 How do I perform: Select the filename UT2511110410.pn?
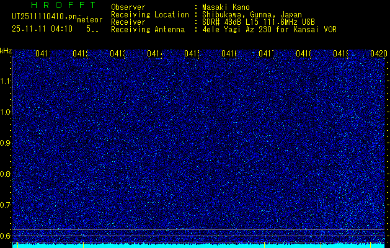pyautogui.click(x=44, y=17)
